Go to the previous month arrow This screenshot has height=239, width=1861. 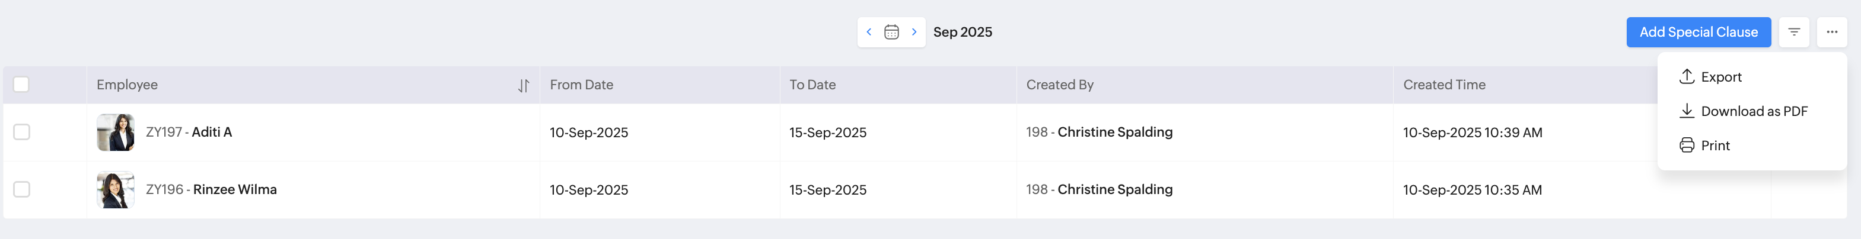click(869, 32)
